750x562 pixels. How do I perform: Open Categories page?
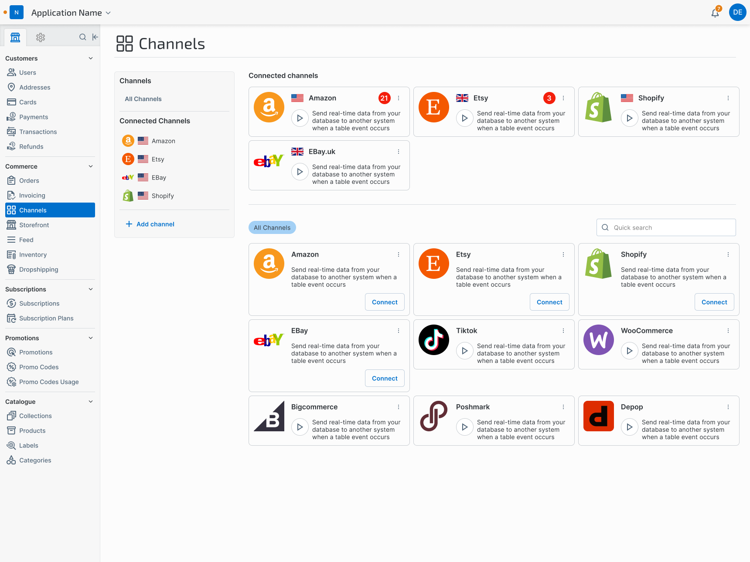50,460
